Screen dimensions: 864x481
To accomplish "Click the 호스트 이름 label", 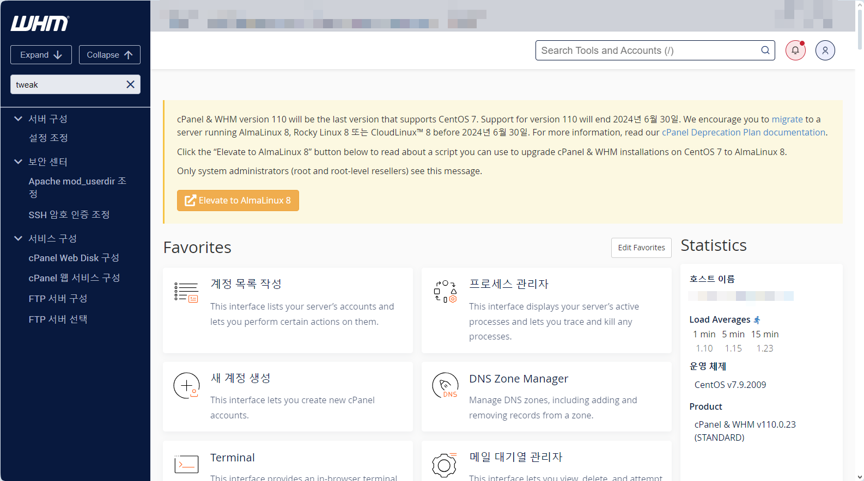I will coord(712,279).
